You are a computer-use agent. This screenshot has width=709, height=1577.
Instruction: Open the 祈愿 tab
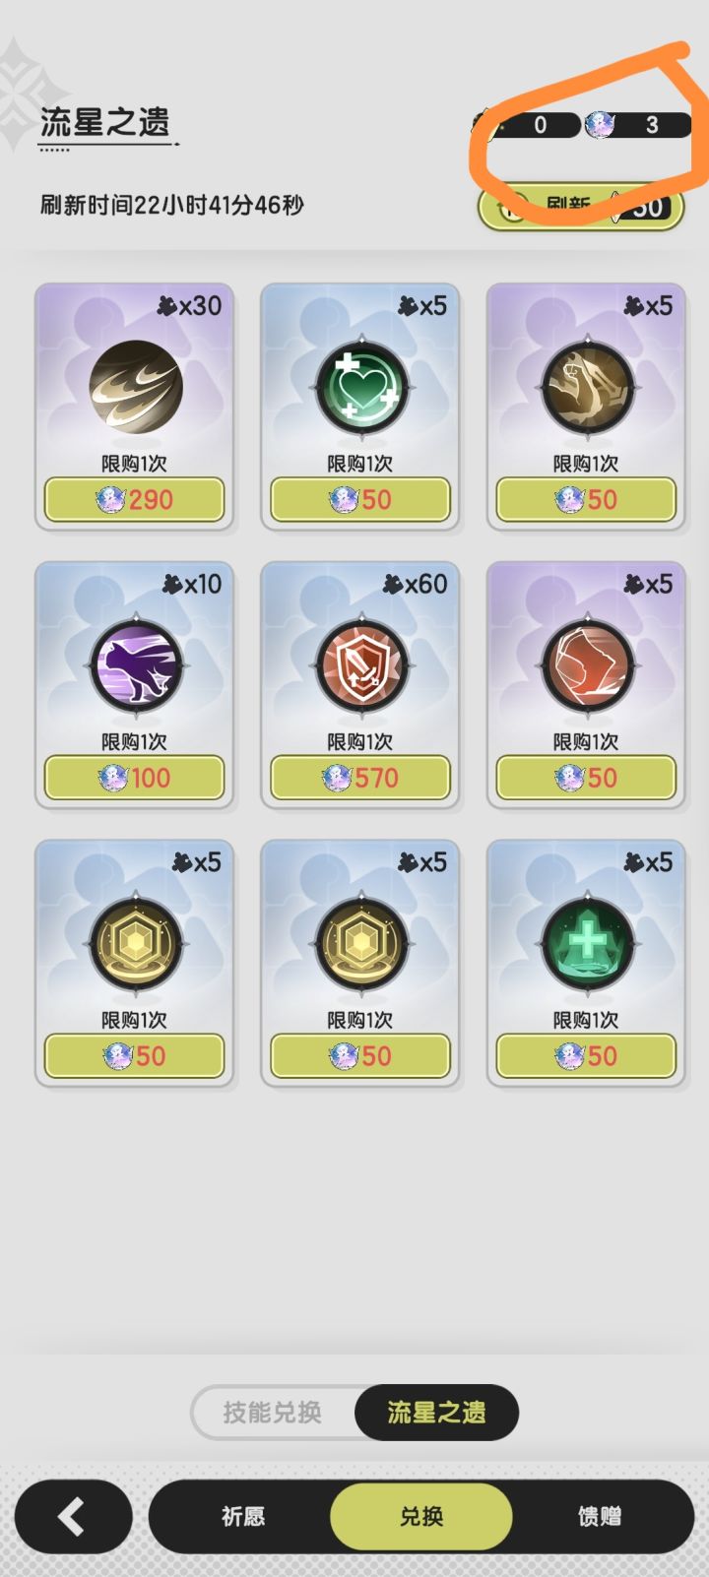[x=242, y=1516]
